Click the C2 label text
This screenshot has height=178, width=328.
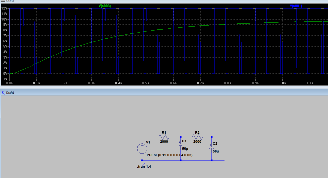tap(215, 143)
